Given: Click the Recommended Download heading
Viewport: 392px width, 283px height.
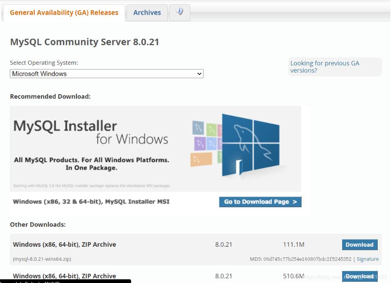Looking at the screenshot, I should click(x=50, y=97).
